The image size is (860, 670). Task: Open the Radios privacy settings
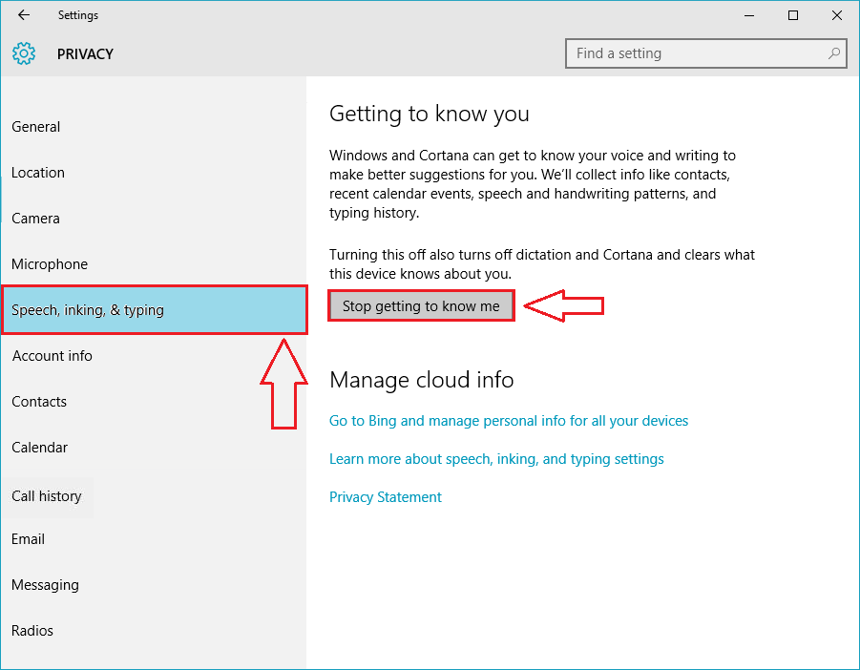31,630
